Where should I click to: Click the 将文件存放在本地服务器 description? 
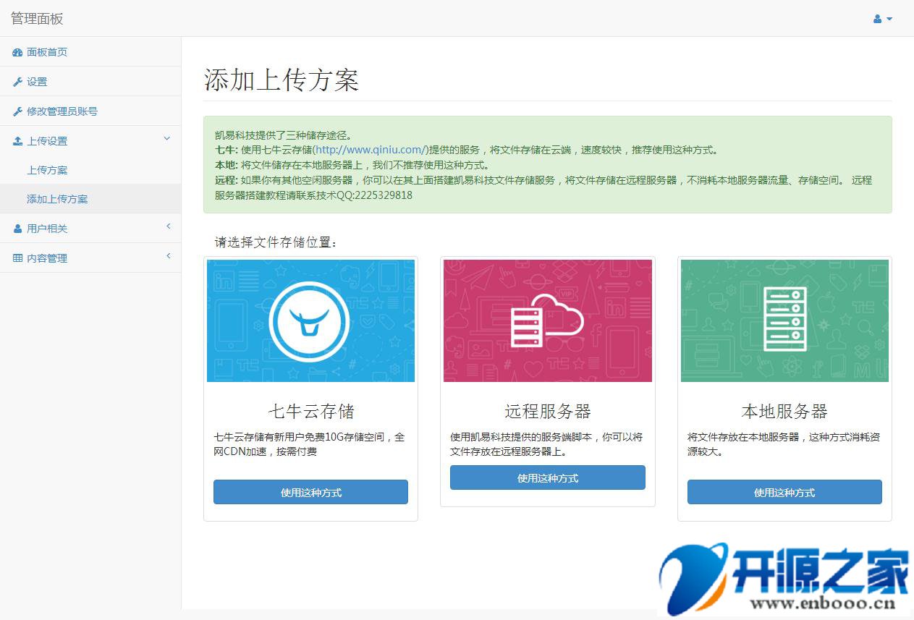pyautogui.click(x=784, y=444)
